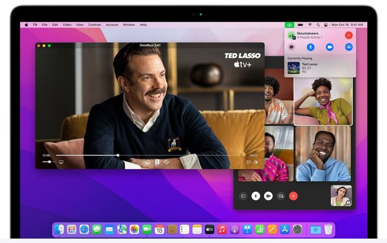Open the Edit menu
This screenshot has height=243, width=387.
coord(55,25)
